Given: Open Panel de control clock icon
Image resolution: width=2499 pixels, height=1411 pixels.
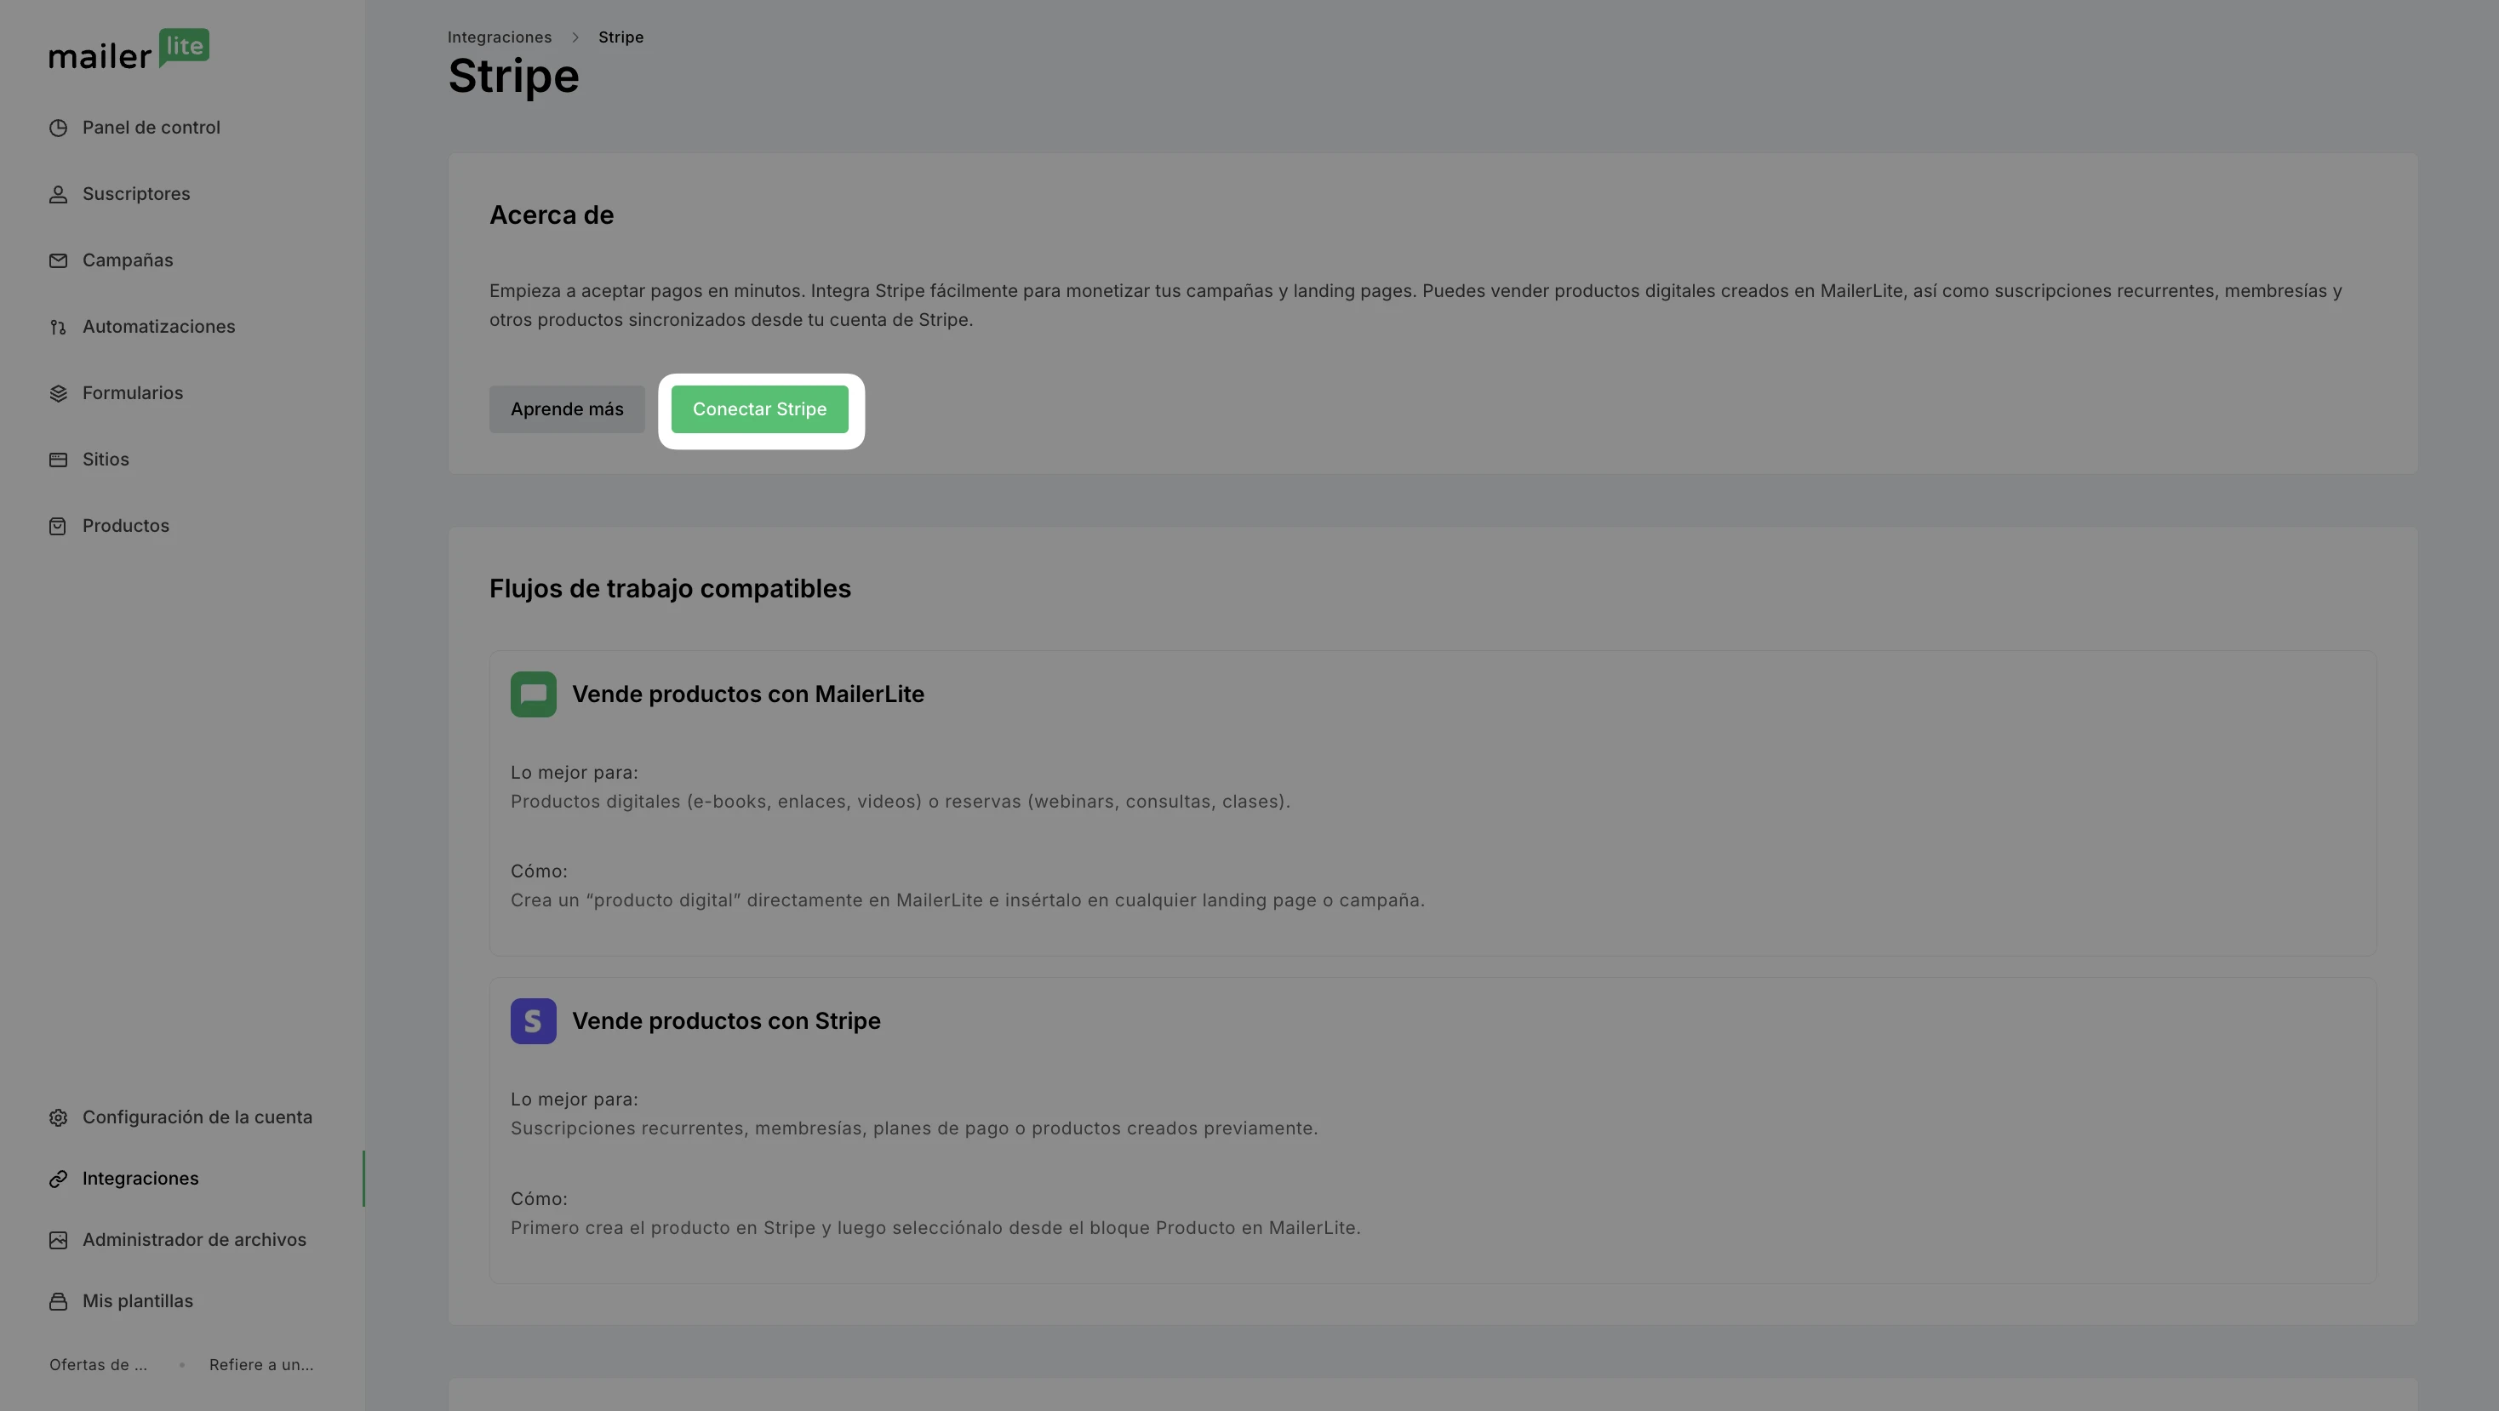Looking at the screenshot, I should click(x=58, y=128).
